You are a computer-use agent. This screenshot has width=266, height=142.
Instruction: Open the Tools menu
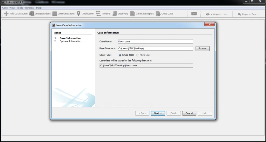[19, 8]
